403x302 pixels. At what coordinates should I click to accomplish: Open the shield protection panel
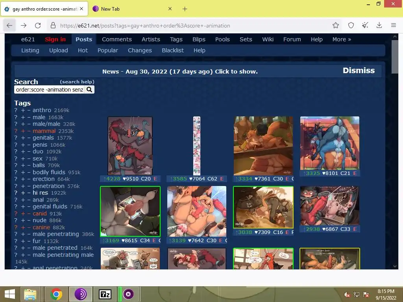coord(351,25)
